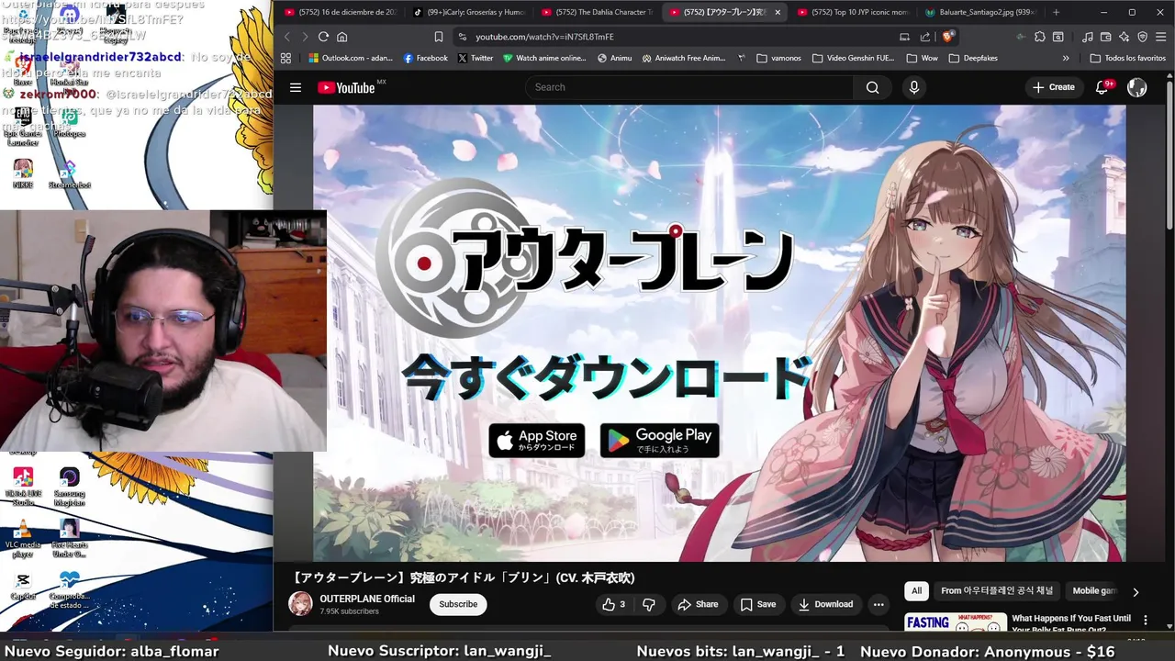Screen dimensions: 1175x661
Task: Open Streamer.bot desktop shortcut
Action: click(69, 173)
